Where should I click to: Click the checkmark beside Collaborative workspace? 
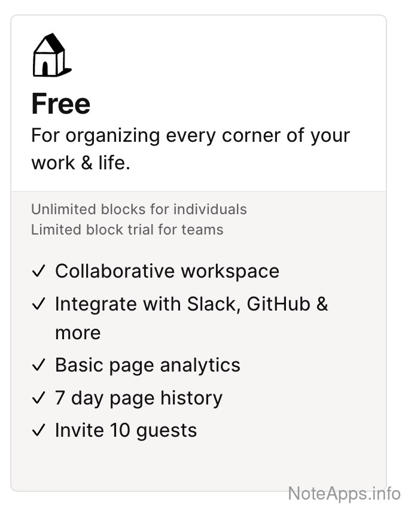[x=38, y=272]
